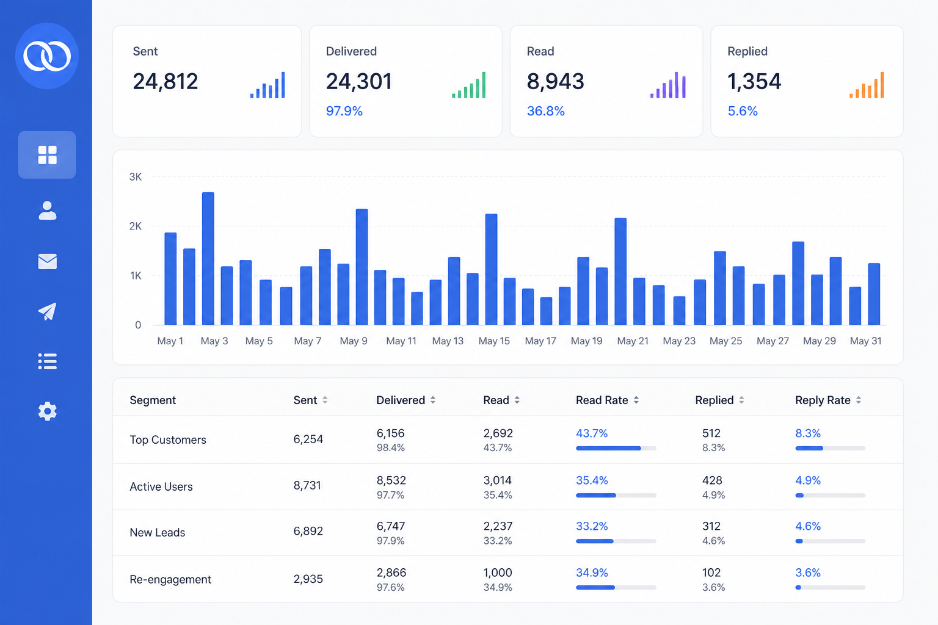This screenshot has height=625, width=938.
Task: Select the Active Users segment row label
Action: coord(161,486)
